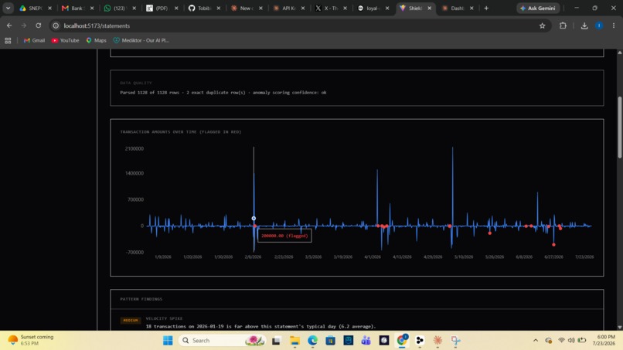The image size is (623, 350).
Task: Click the chart tooltip '200000.00 (flagged)'
Action: pos(284,236)
